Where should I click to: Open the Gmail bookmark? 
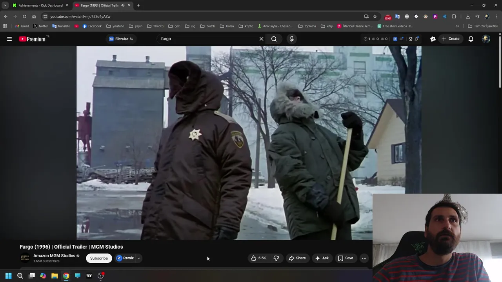pyautogui.click(x=22, y=26)
